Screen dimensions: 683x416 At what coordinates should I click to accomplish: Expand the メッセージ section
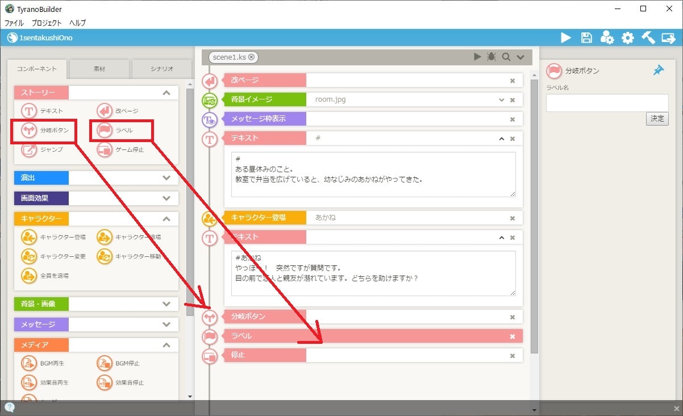(x=166, y=325)
